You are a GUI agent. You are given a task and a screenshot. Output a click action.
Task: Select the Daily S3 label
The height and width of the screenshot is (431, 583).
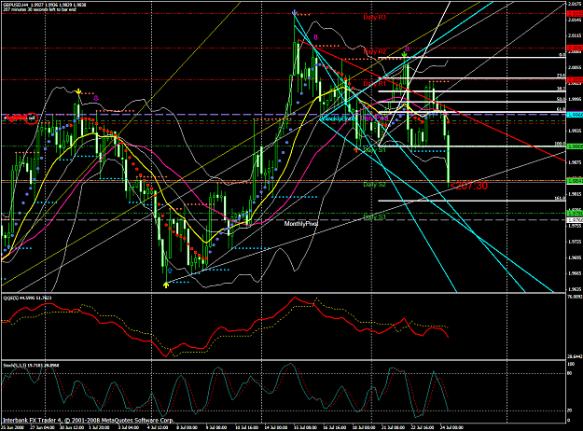[x=375, y=217]
